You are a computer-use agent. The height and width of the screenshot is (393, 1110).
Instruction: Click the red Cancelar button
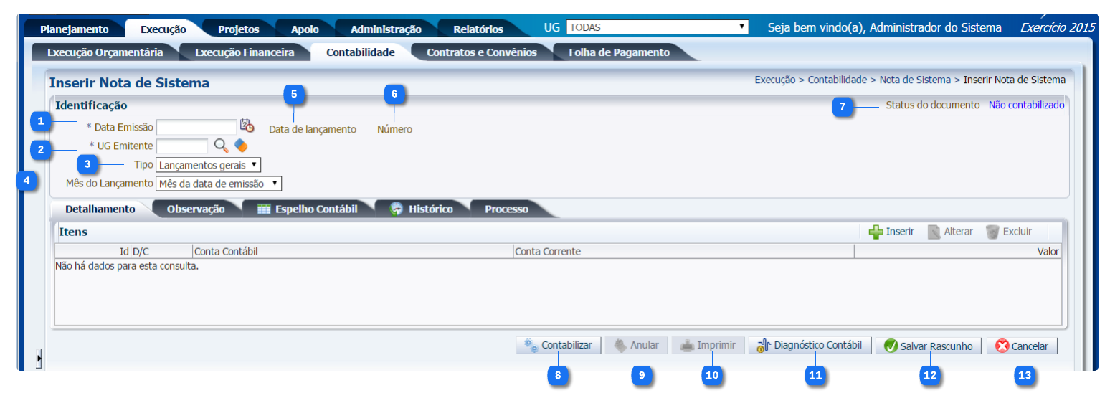tap(1021, 346)
